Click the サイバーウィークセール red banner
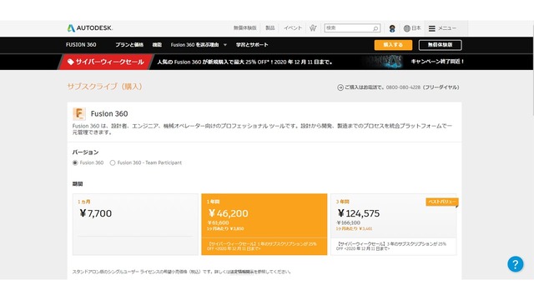This screenshot has width=534, height=300. 106,62
